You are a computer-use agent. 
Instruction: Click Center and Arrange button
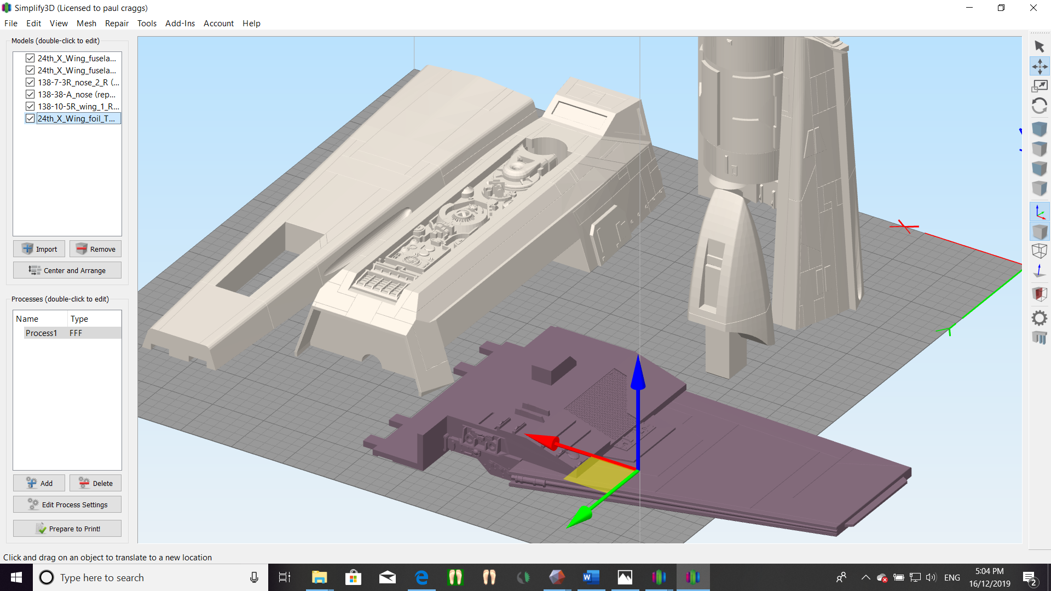click(67, 270)
